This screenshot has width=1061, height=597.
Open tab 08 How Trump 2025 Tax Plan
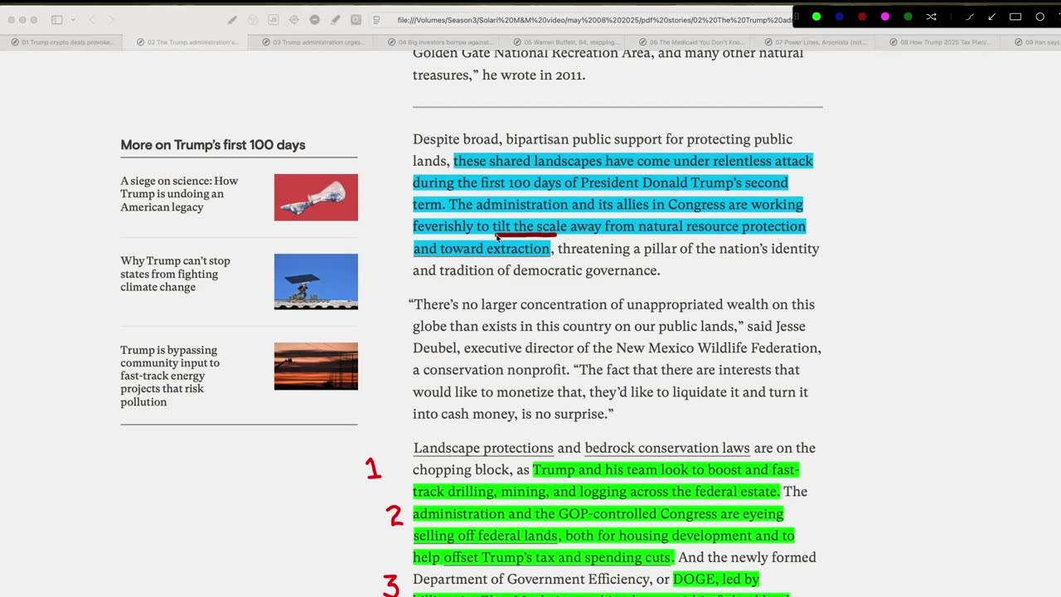937,41
